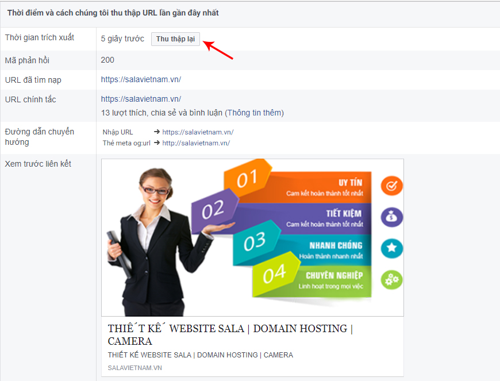Select the response code value 200
This screenshot has width=500, height=381.
(x=107, y=60)
